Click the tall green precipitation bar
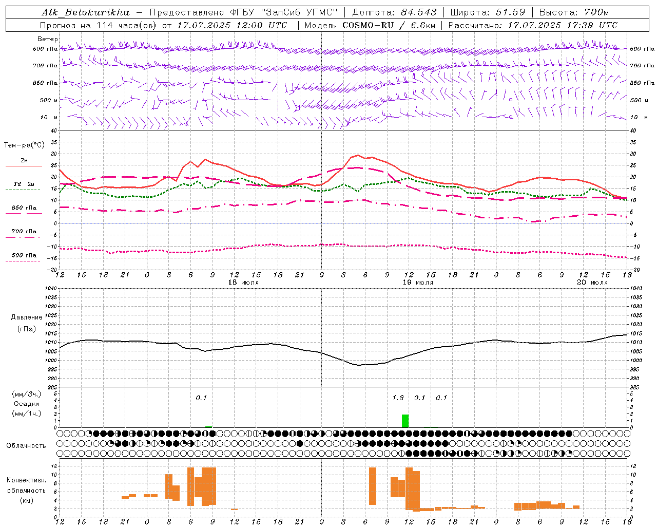This screenshot has height=526, width=657. pyautogui.click(x=405, y=421)
